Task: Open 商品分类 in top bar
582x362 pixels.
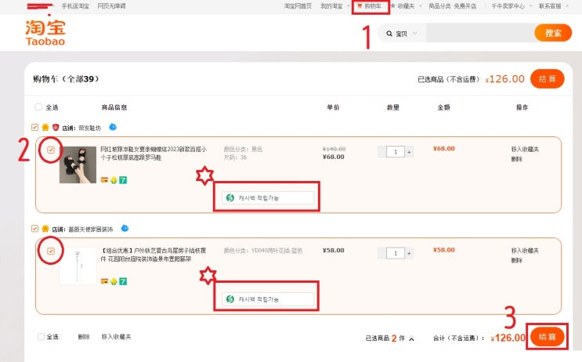Action: click(x=439, y=6)
